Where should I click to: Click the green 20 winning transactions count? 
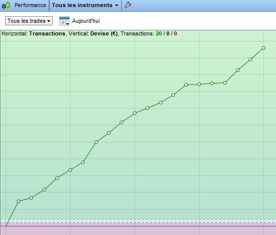click(x=159, y=33)
